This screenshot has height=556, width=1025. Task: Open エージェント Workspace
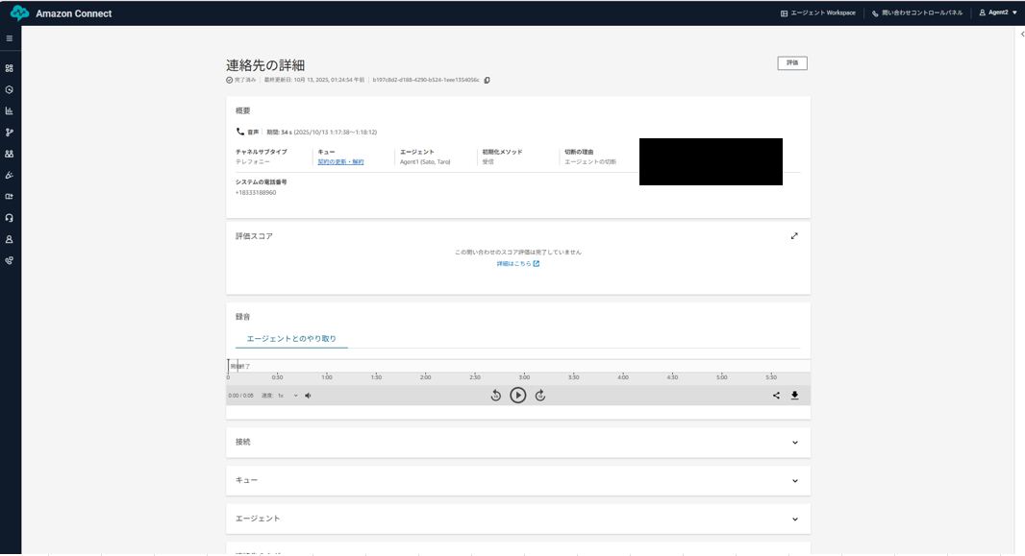(x=817, y=13)
